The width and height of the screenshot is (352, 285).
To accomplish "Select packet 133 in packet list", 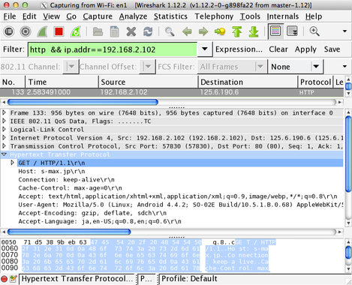I will (x=172, y=92).
